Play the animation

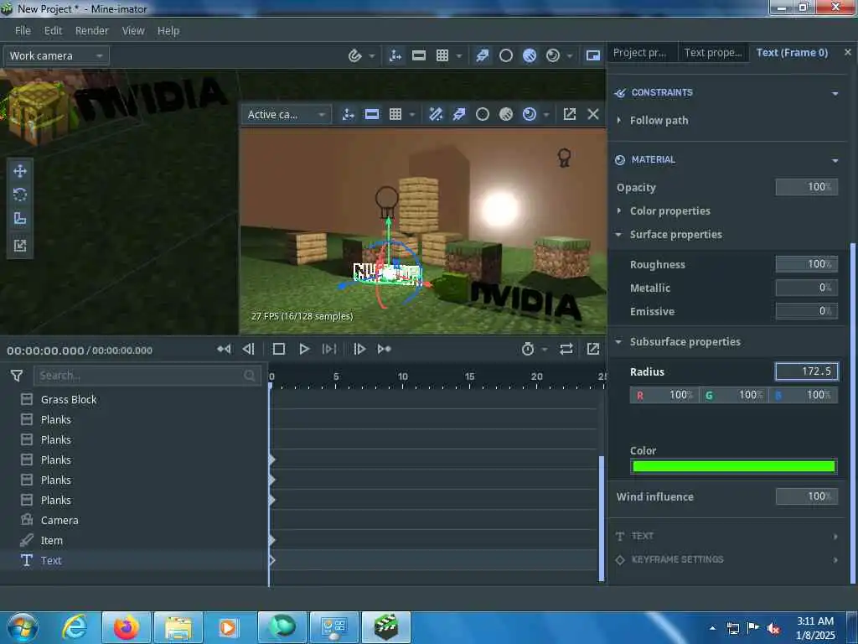pyautogui.click(x=304, y=349)
